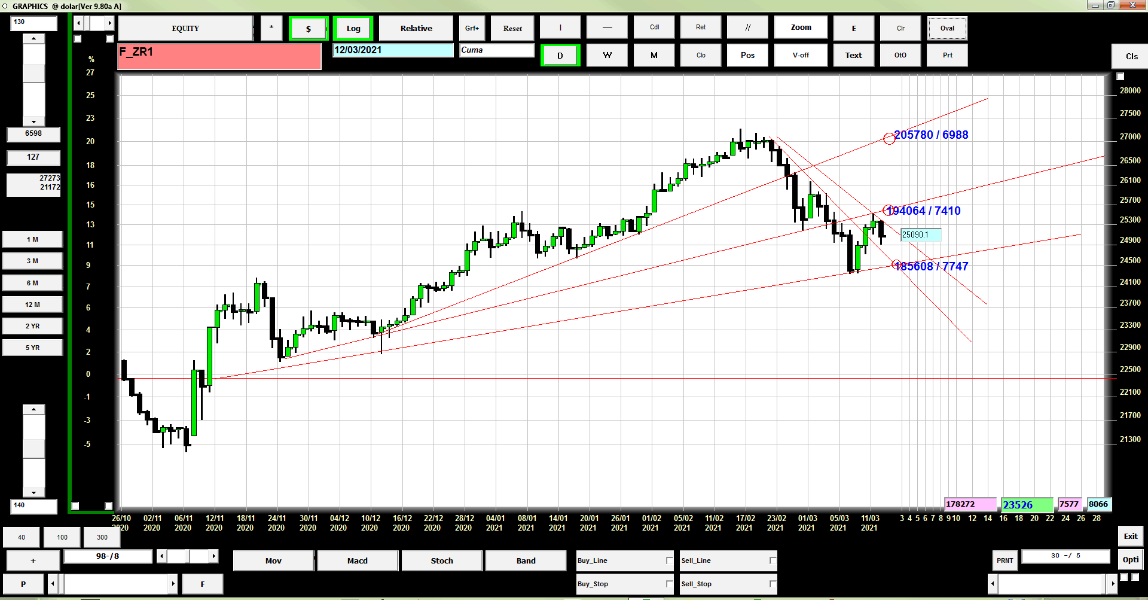Tick the Buy_Line checkbox
Image resolution: width=1148 pixels, height=600 pixels.
(x=669, y=561)
